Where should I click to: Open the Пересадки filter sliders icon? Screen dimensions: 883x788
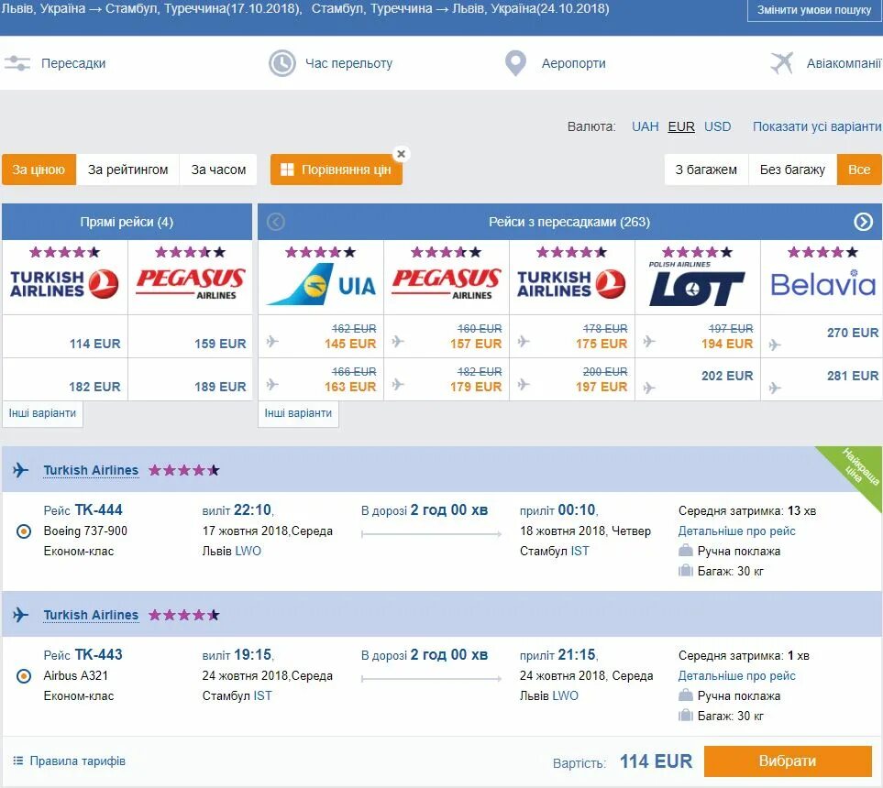tap(17, 63)
